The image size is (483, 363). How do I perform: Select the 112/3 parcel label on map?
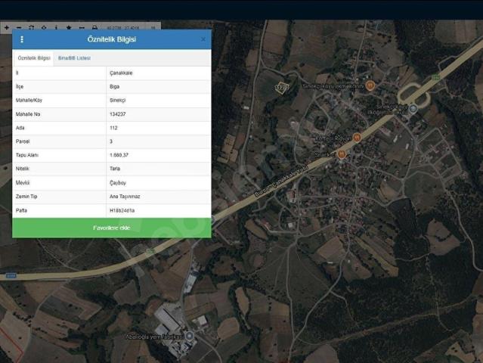point(281,88)
